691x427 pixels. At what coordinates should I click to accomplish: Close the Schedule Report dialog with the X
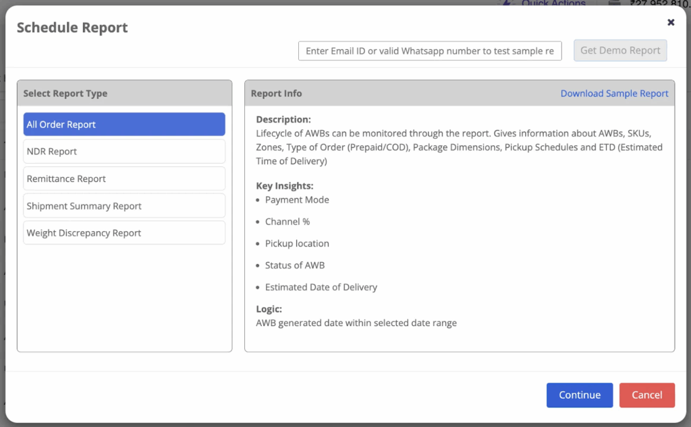pos(671,22)
